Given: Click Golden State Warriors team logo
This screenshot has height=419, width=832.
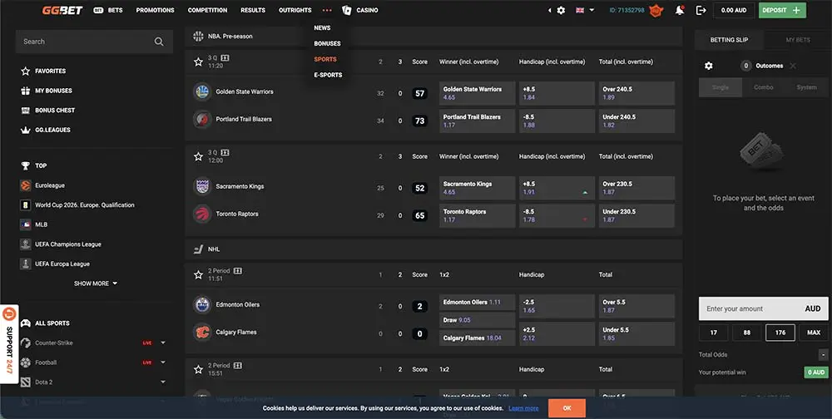Looking at the screenshot, I should (202, 91).
